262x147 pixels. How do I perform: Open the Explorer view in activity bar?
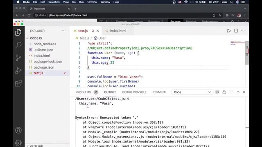[x=18, y=32]
